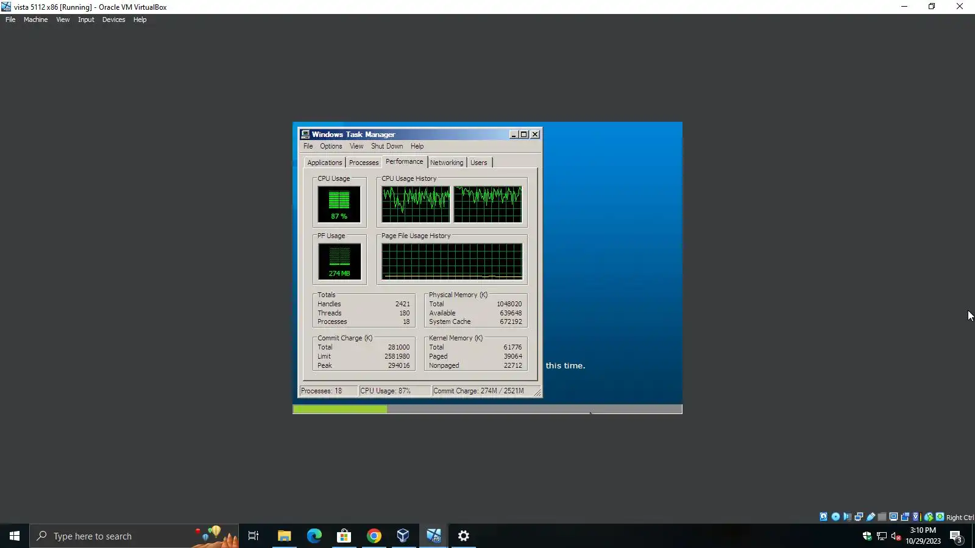Viewport: 975px width, 548px height.
Task: Click the Right Ctrl host key label
Action: (x=960, y=518)
